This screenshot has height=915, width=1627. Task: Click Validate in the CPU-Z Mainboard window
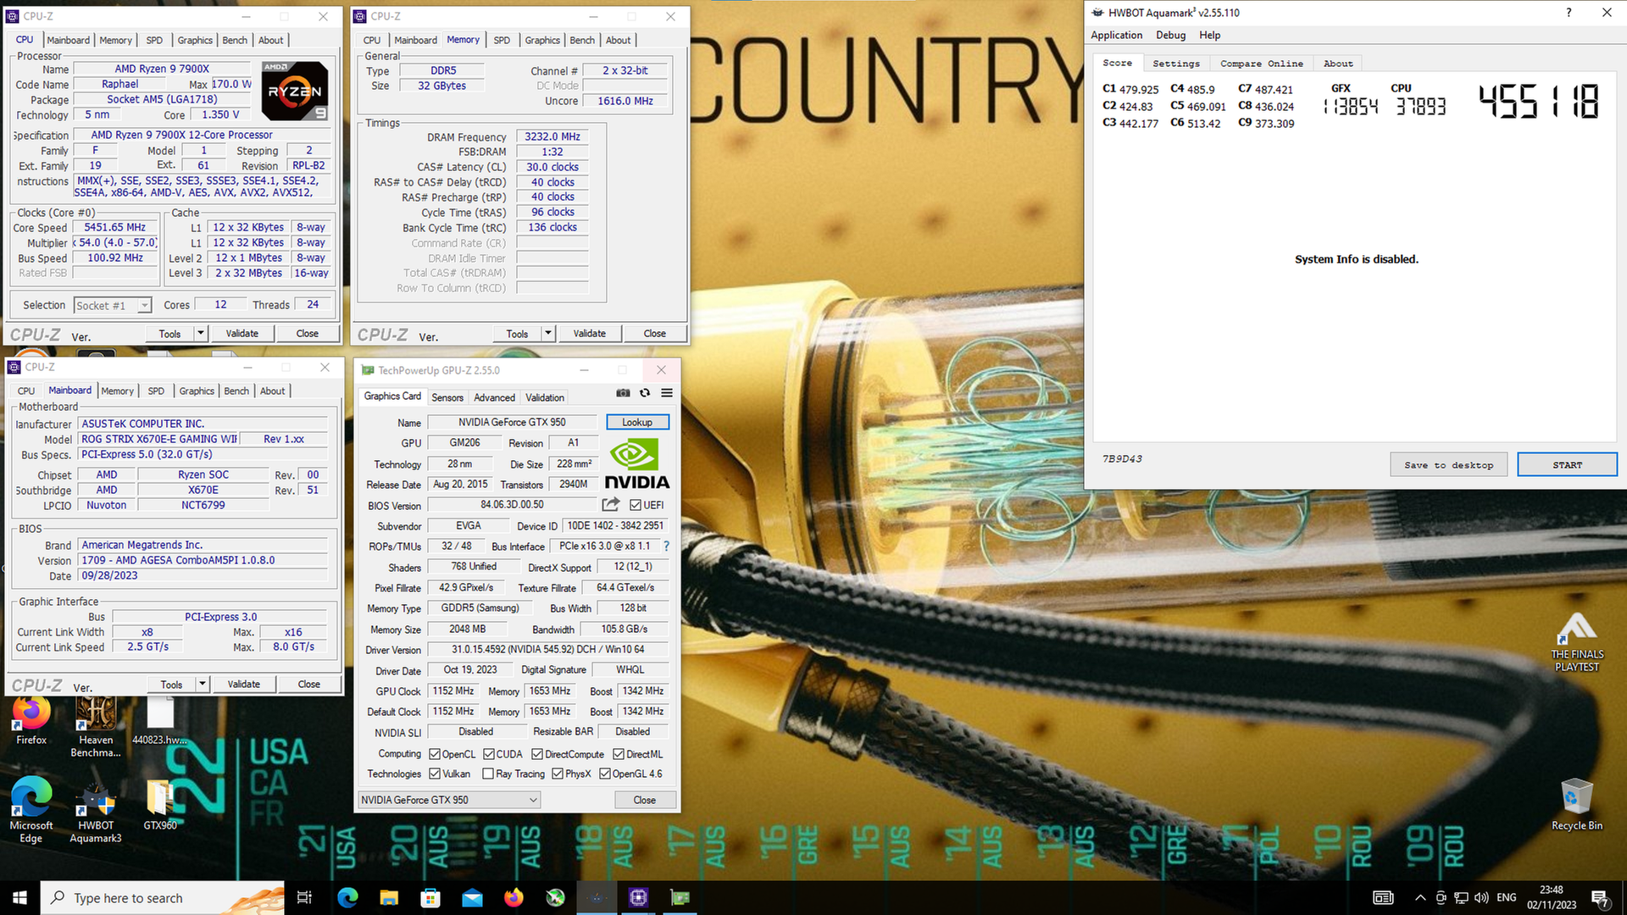243,685
